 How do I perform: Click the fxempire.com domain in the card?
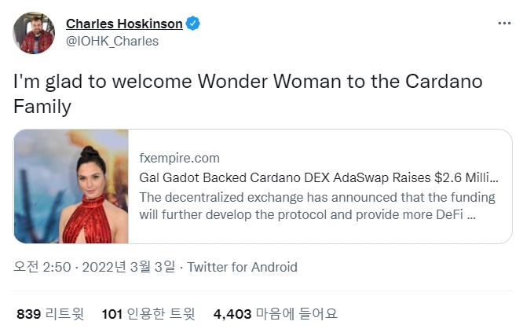point(179,158)
